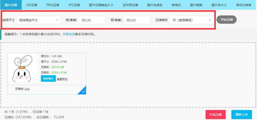Viewport: 257px width, 120px height.
Task: Open the 图片改大小 tab
Action: (x=219, y=5)
